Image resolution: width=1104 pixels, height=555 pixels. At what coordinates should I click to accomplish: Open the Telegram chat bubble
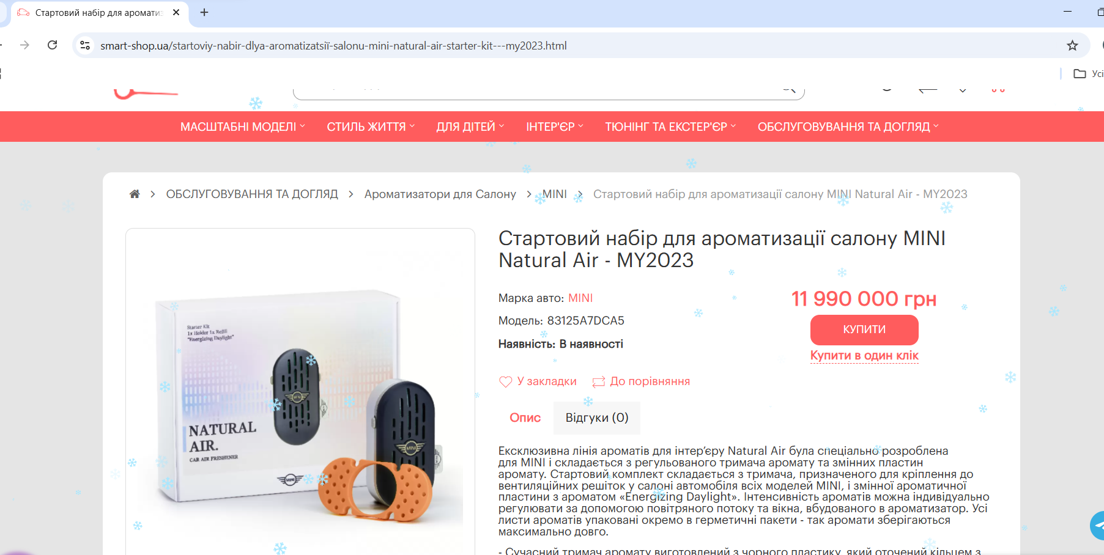pyautogui.click(x=1098, y=526)
